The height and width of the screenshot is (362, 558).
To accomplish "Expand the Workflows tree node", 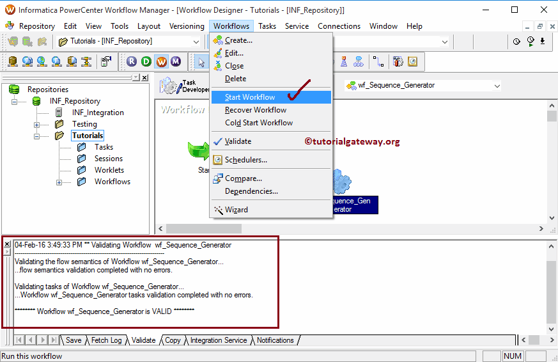I will coord(59,182).
